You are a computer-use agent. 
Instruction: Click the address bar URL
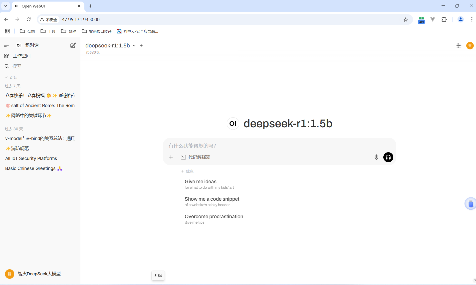click(x=81, y=19)
